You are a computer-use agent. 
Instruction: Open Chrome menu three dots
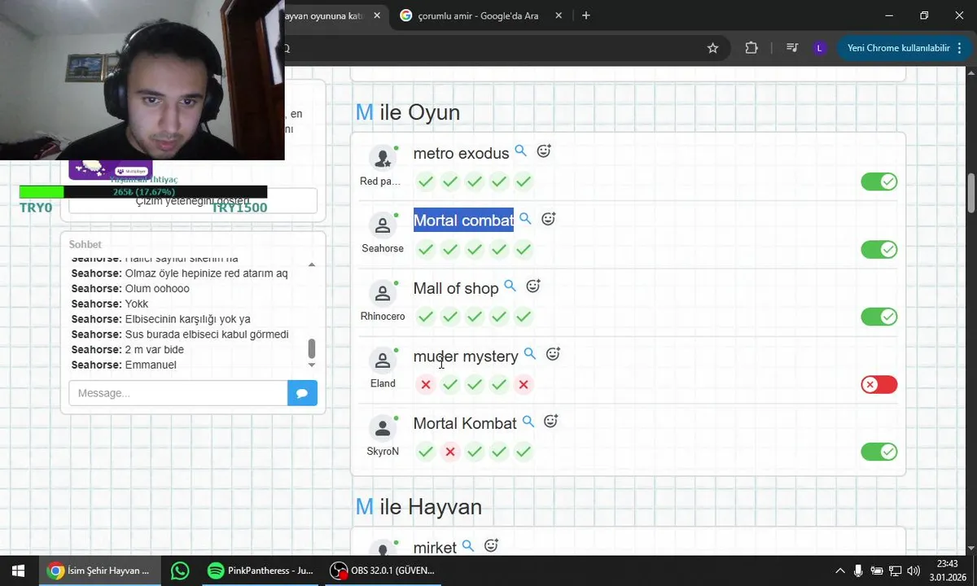(961, 48)
